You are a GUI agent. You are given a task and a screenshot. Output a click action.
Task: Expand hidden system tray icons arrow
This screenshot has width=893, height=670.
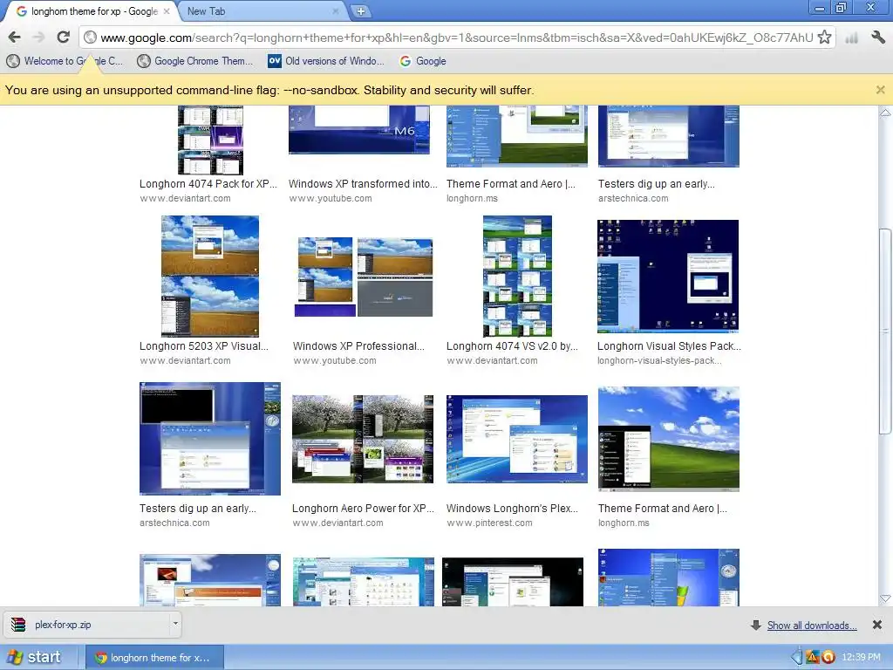[797, 657]
